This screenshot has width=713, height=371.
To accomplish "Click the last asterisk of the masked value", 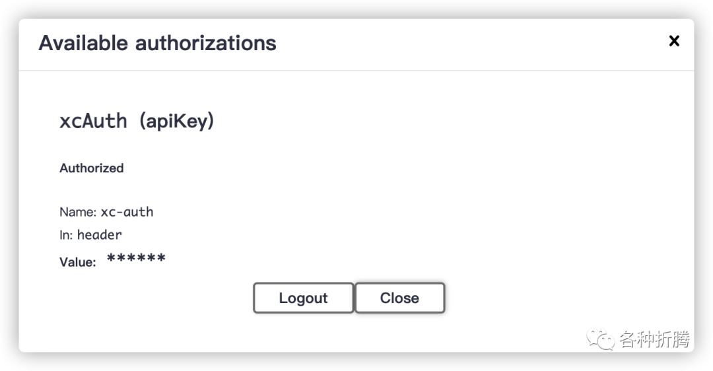I will point(160,257).
